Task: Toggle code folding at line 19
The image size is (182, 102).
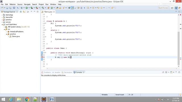Action: tap(45, 30)
